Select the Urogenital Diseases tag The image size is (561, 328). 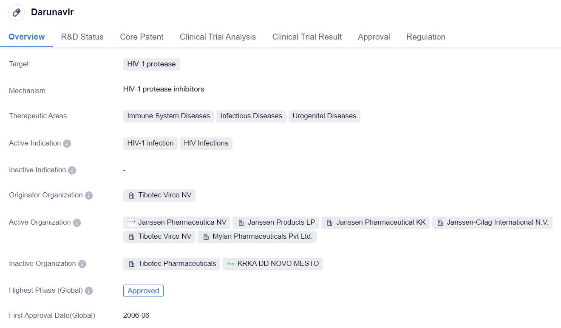pos(324,116)
